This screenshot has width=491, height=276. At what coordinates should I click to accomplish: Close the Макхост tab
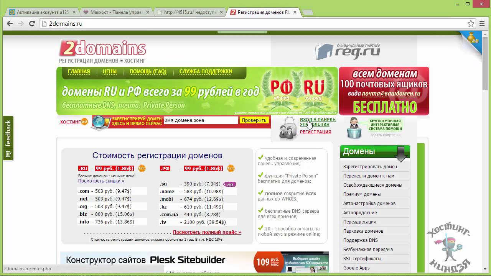point(147,12)
